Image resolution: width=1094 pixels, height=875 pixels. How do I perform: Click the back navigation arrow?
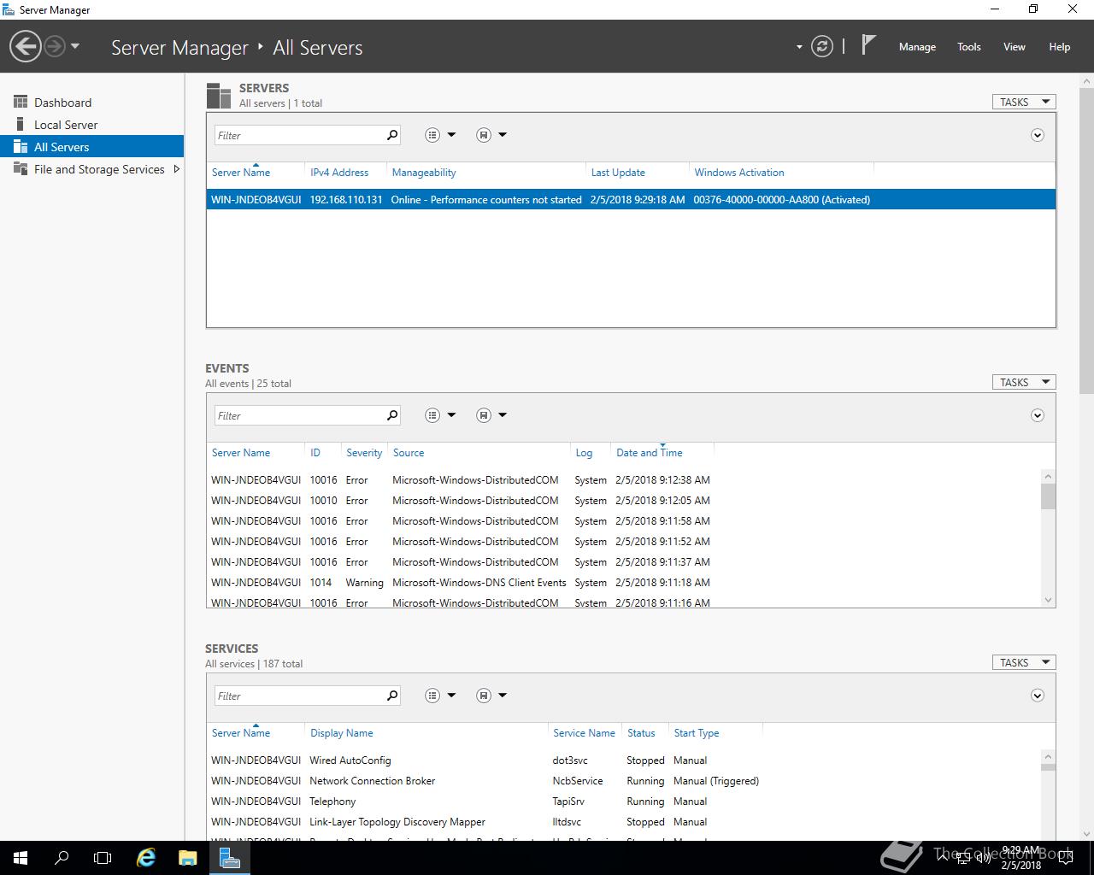[x=26, y=46]
